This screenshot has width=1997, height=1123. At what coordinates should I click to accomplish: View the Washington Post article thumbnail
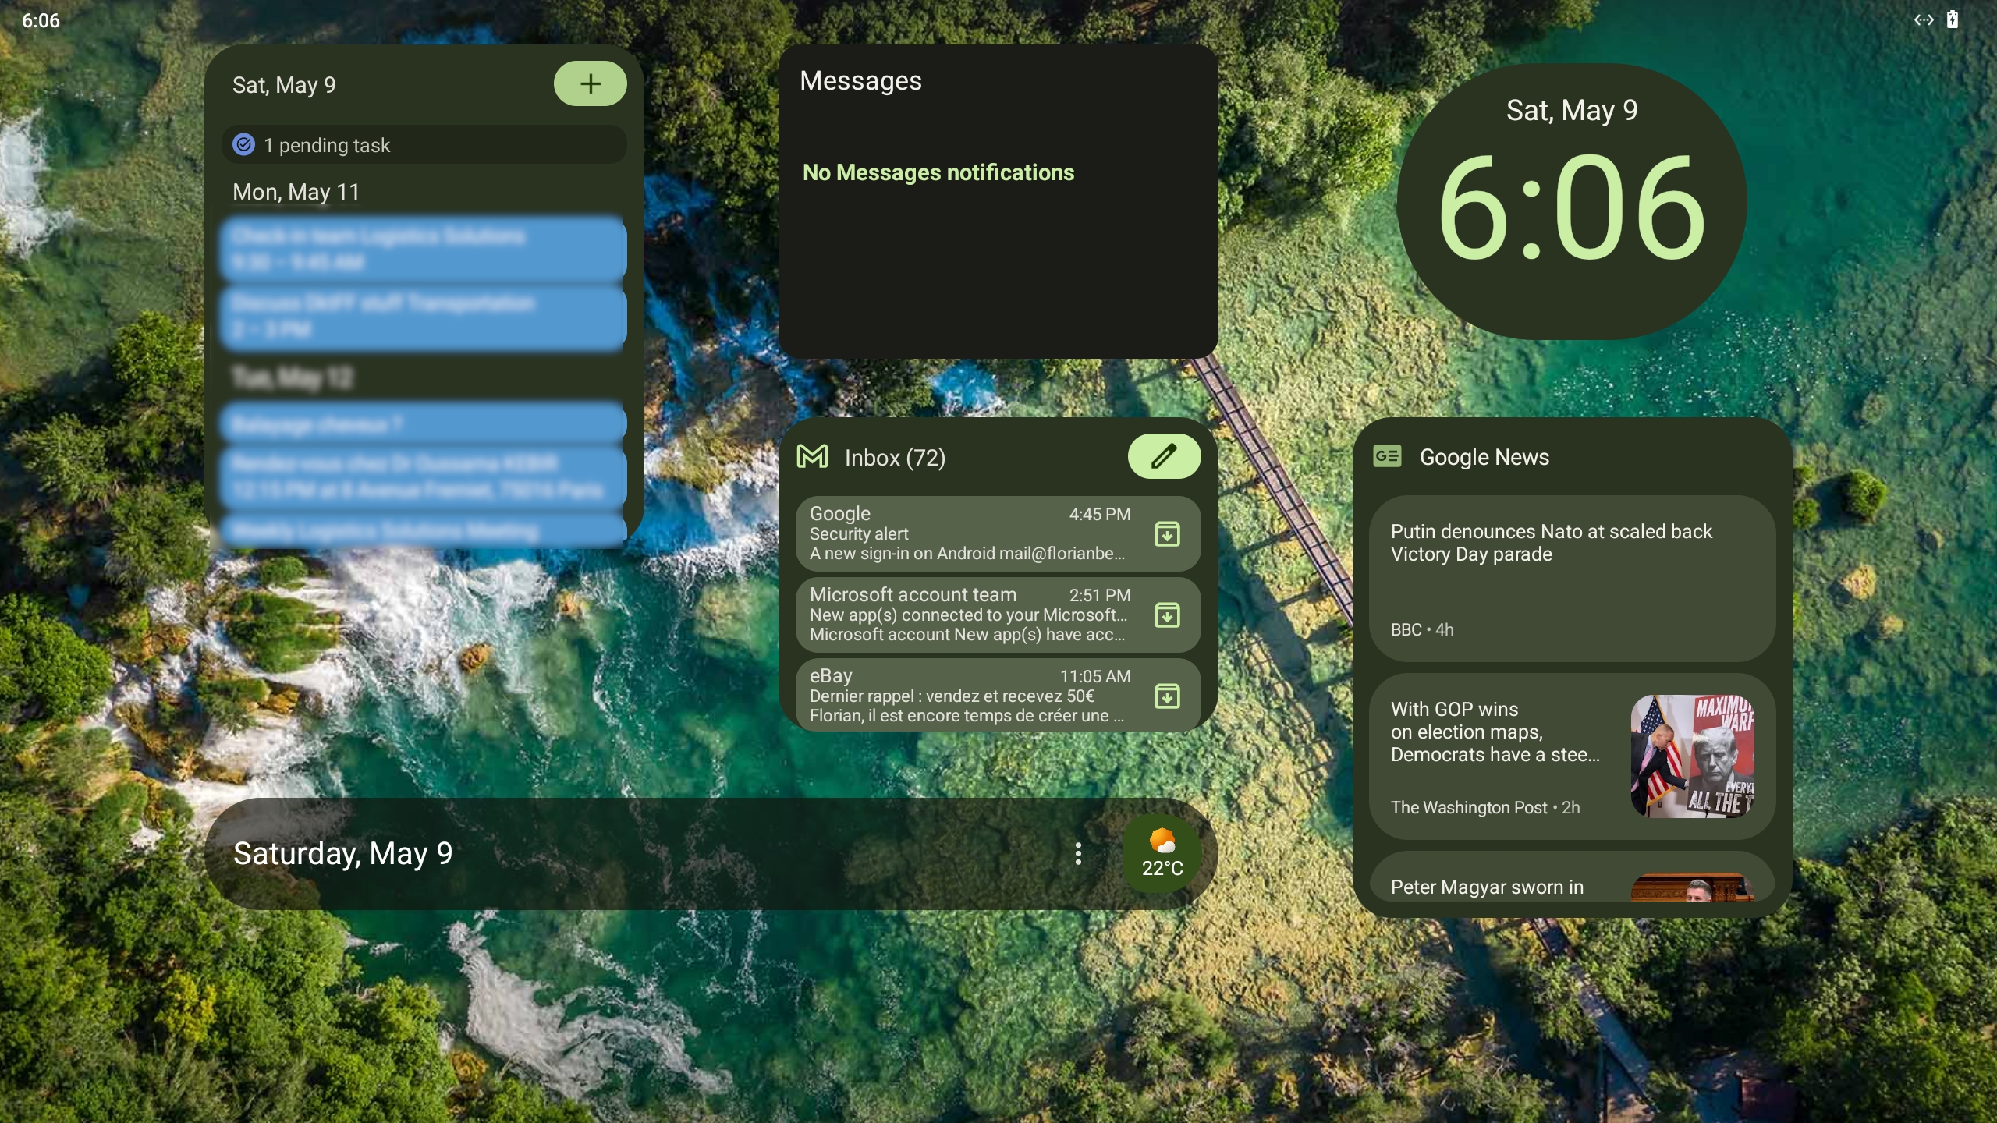(1692, 756)
